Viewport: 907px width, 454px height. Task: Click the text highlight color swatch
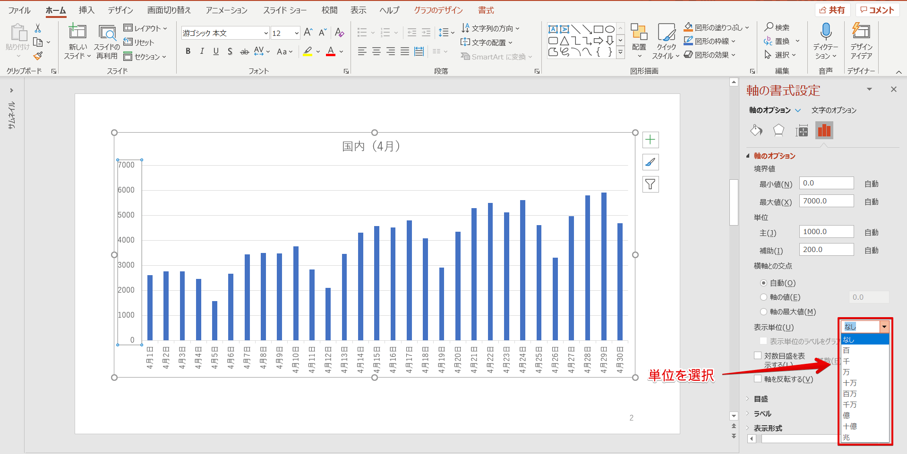tap(308, 51)
